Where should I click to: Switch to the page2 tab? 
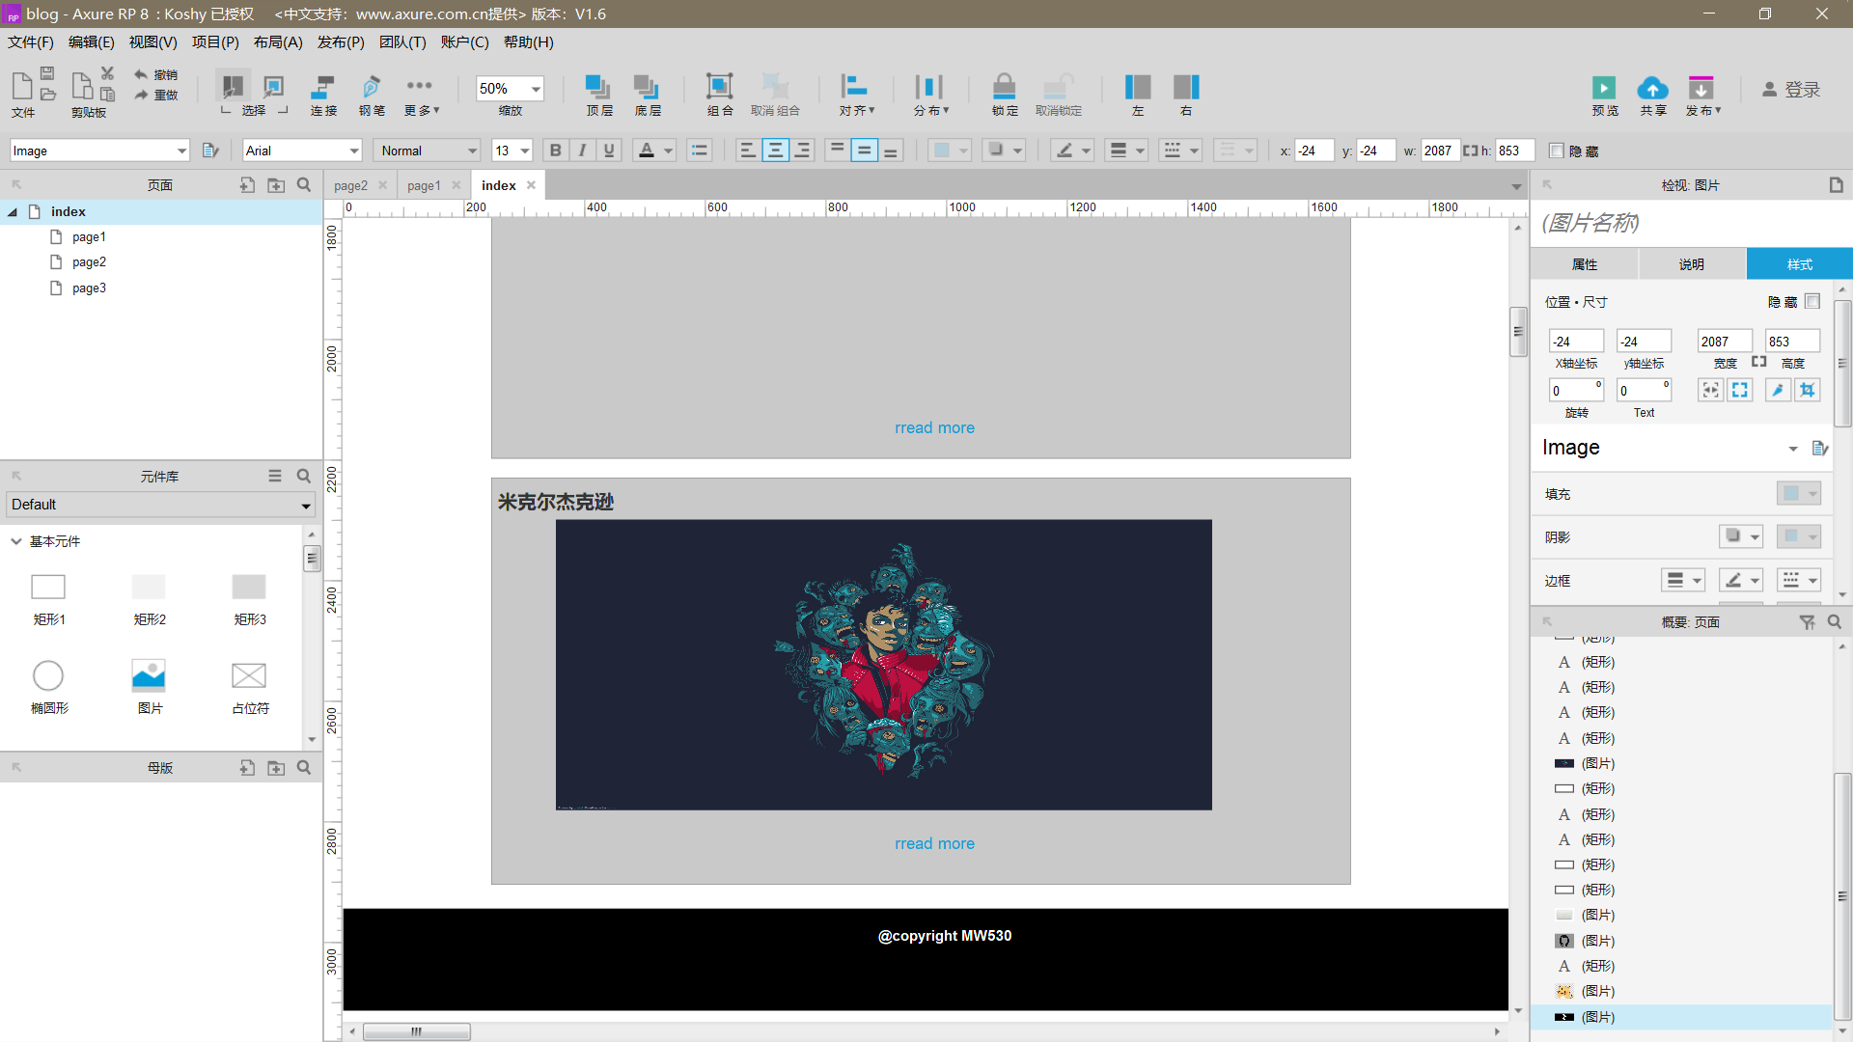(350, 185)
